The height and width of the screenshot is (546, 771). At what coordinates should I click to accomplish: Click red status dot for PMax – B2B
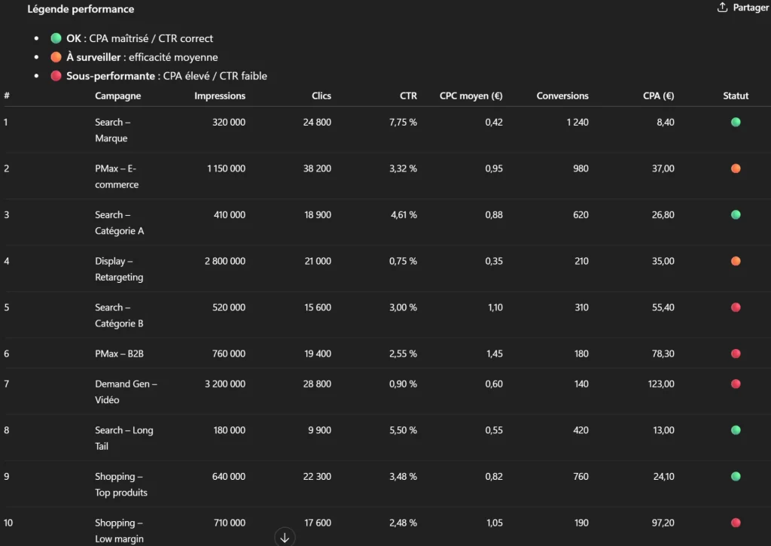point(736,353)
